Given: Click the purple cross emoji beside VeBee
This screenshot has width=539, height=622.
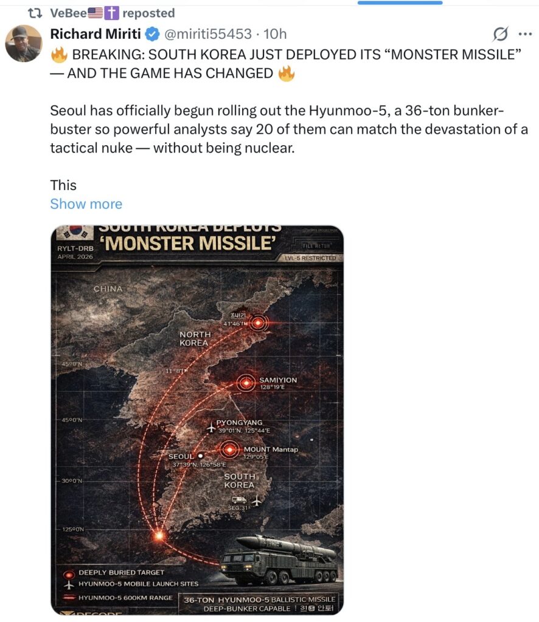Looking at the screenshot, I should pyautogui.click(x=111, y=13).
